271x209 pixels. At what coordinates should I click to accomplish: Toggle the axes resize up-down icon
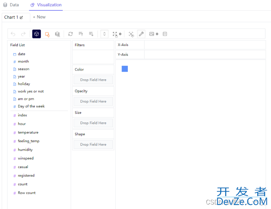(x=104, y=34)
